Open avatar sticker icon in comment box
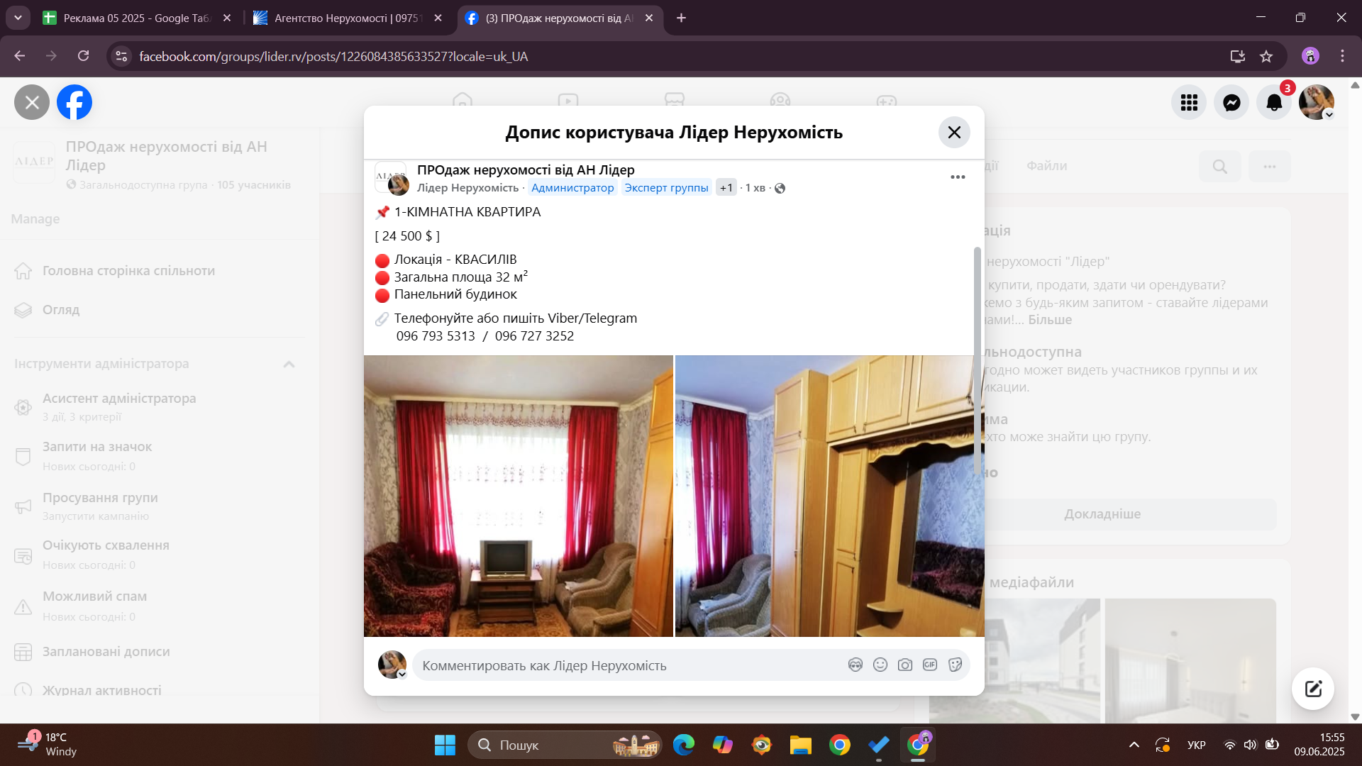Screen dimensions: 1362x766 (x=856, y=665)
